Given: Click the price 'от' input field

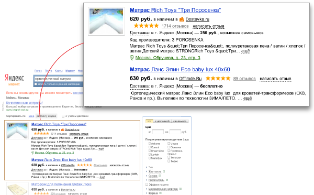Looking at the screenshot, I should 158,132.
